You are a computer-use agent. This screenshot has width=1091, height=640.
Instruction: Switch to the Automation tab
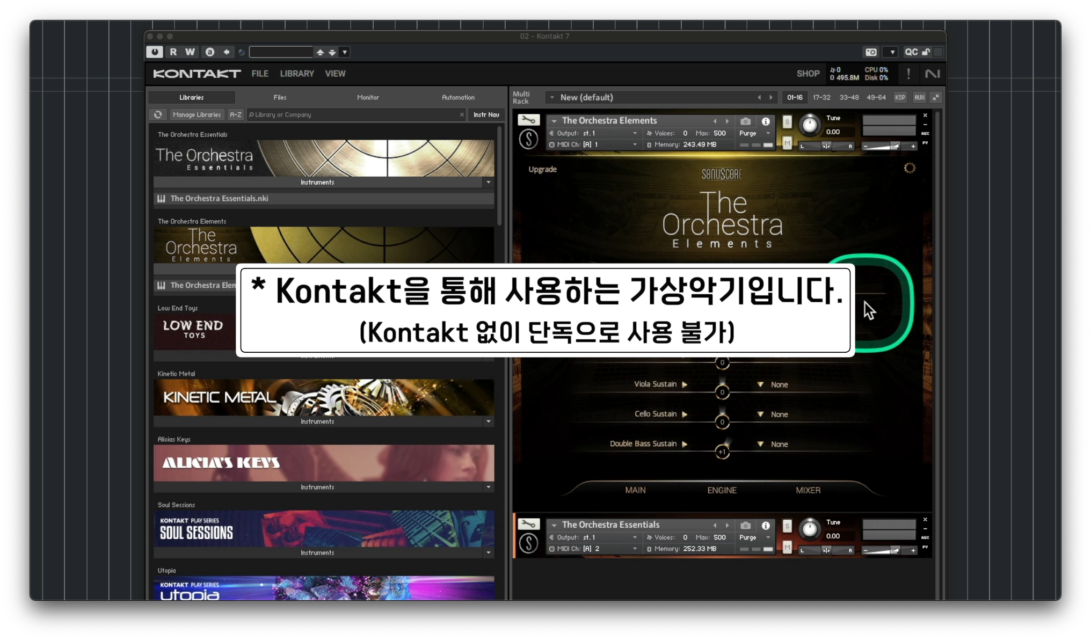pyautogui.click(x=458, y=97)
